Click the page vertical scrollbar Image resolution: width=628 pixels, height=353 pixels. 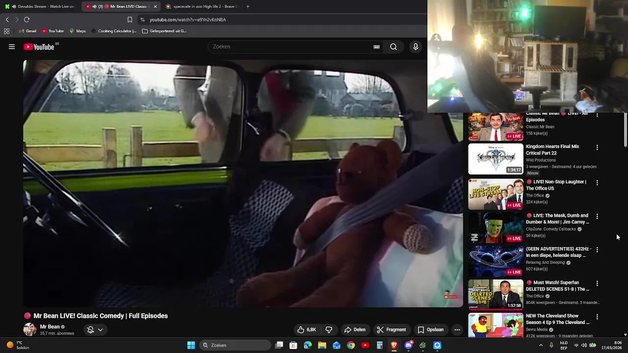[625, 129]
